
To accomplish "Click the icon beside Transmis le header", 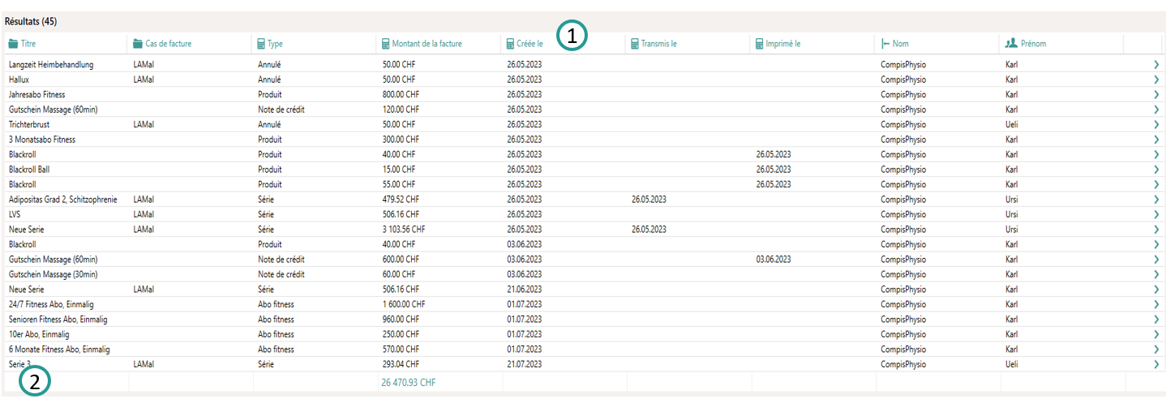I will (x=635, y=44).
